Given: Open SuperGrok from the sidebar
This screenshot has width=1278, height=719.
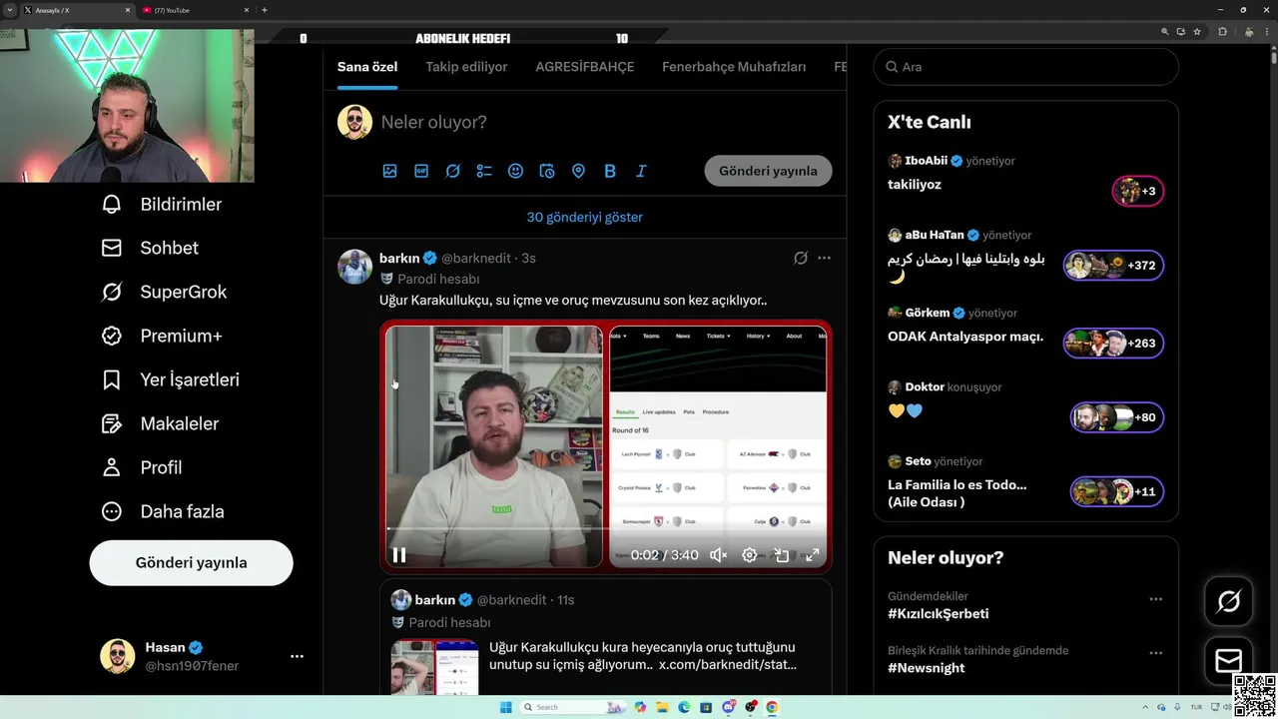Looking at the screenshot, I should tap(164, 293).
